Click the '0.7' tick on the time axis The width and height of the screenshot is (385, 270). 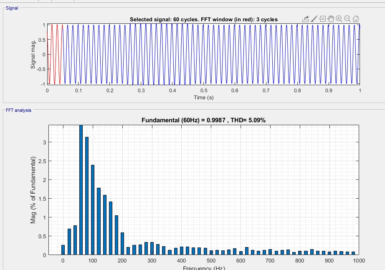click(x=266, y=91)
